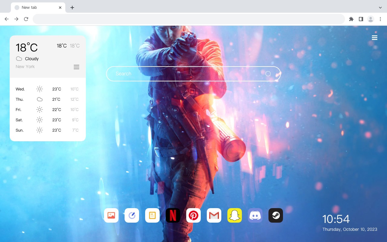Click the Search input field
Screen dimensions: 387x242
click(193, 74)
